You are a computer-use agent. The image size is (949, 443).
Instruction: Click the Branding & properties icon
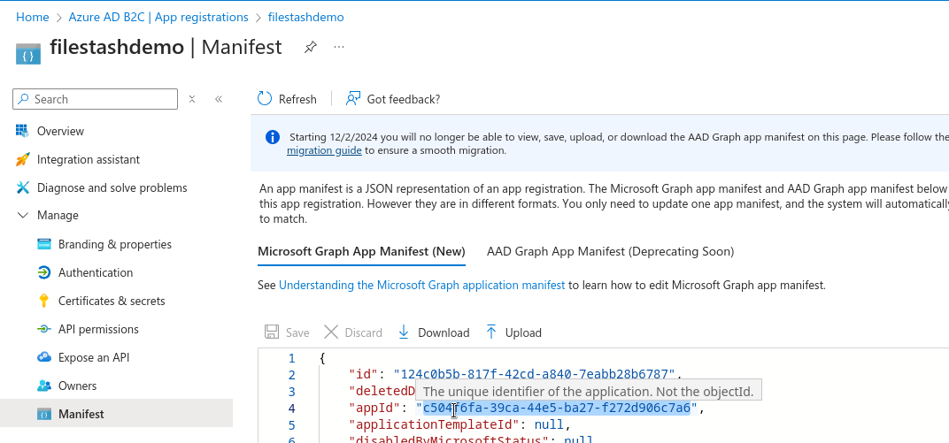44,244
